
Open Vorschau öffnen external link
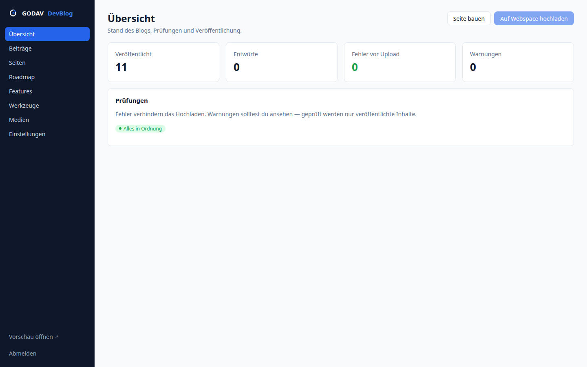pyautogui.click(x=33, y=337)
